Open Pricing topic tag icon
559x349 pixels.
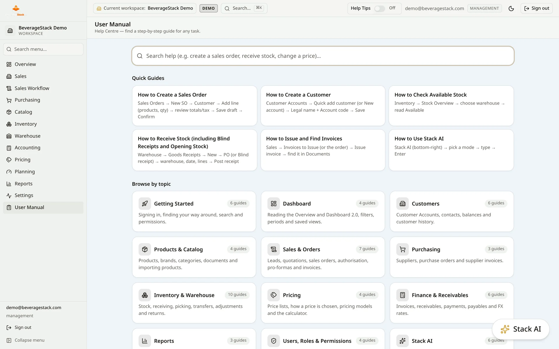274,295
